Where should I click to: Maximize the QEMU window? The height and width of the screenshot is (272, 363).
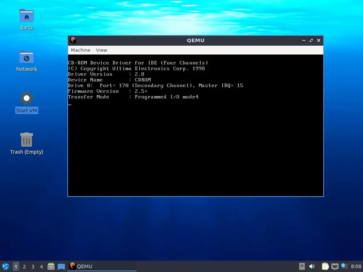(311, 40)
